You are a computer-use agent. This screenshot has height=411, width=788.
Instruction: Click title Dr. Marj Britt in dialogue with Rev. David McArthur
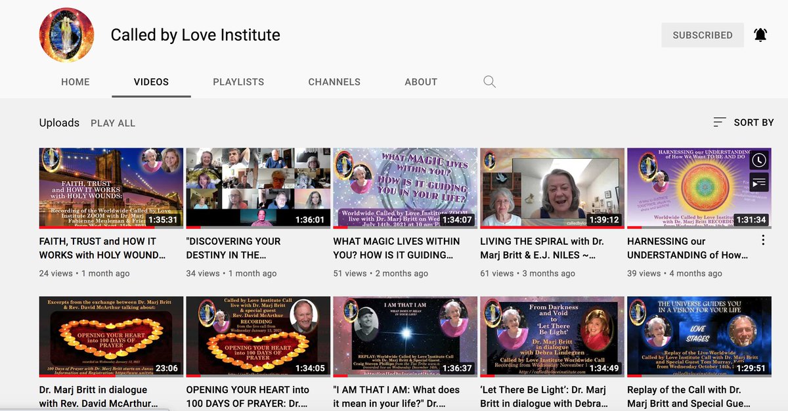tap(98, 397)
